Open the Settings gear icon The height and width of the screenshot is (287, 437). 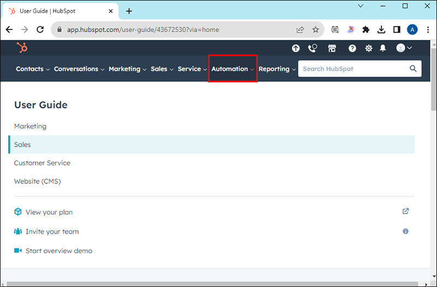(x=369, y=49)
